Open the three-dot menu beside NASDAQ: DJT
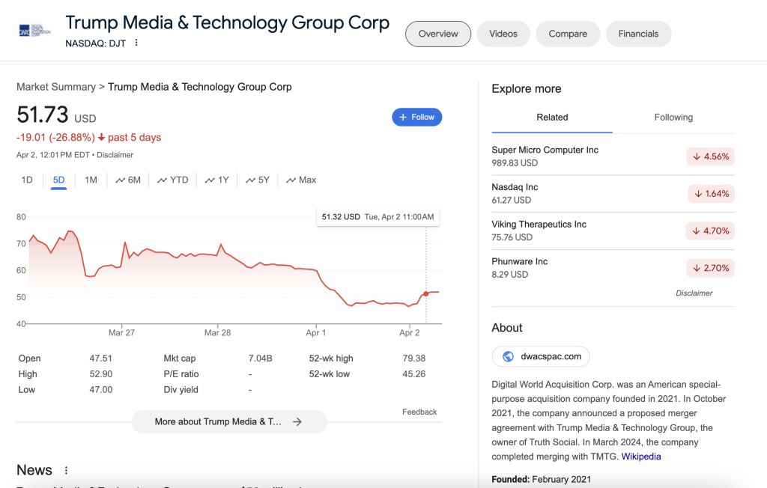 click(x=136, y=43)
